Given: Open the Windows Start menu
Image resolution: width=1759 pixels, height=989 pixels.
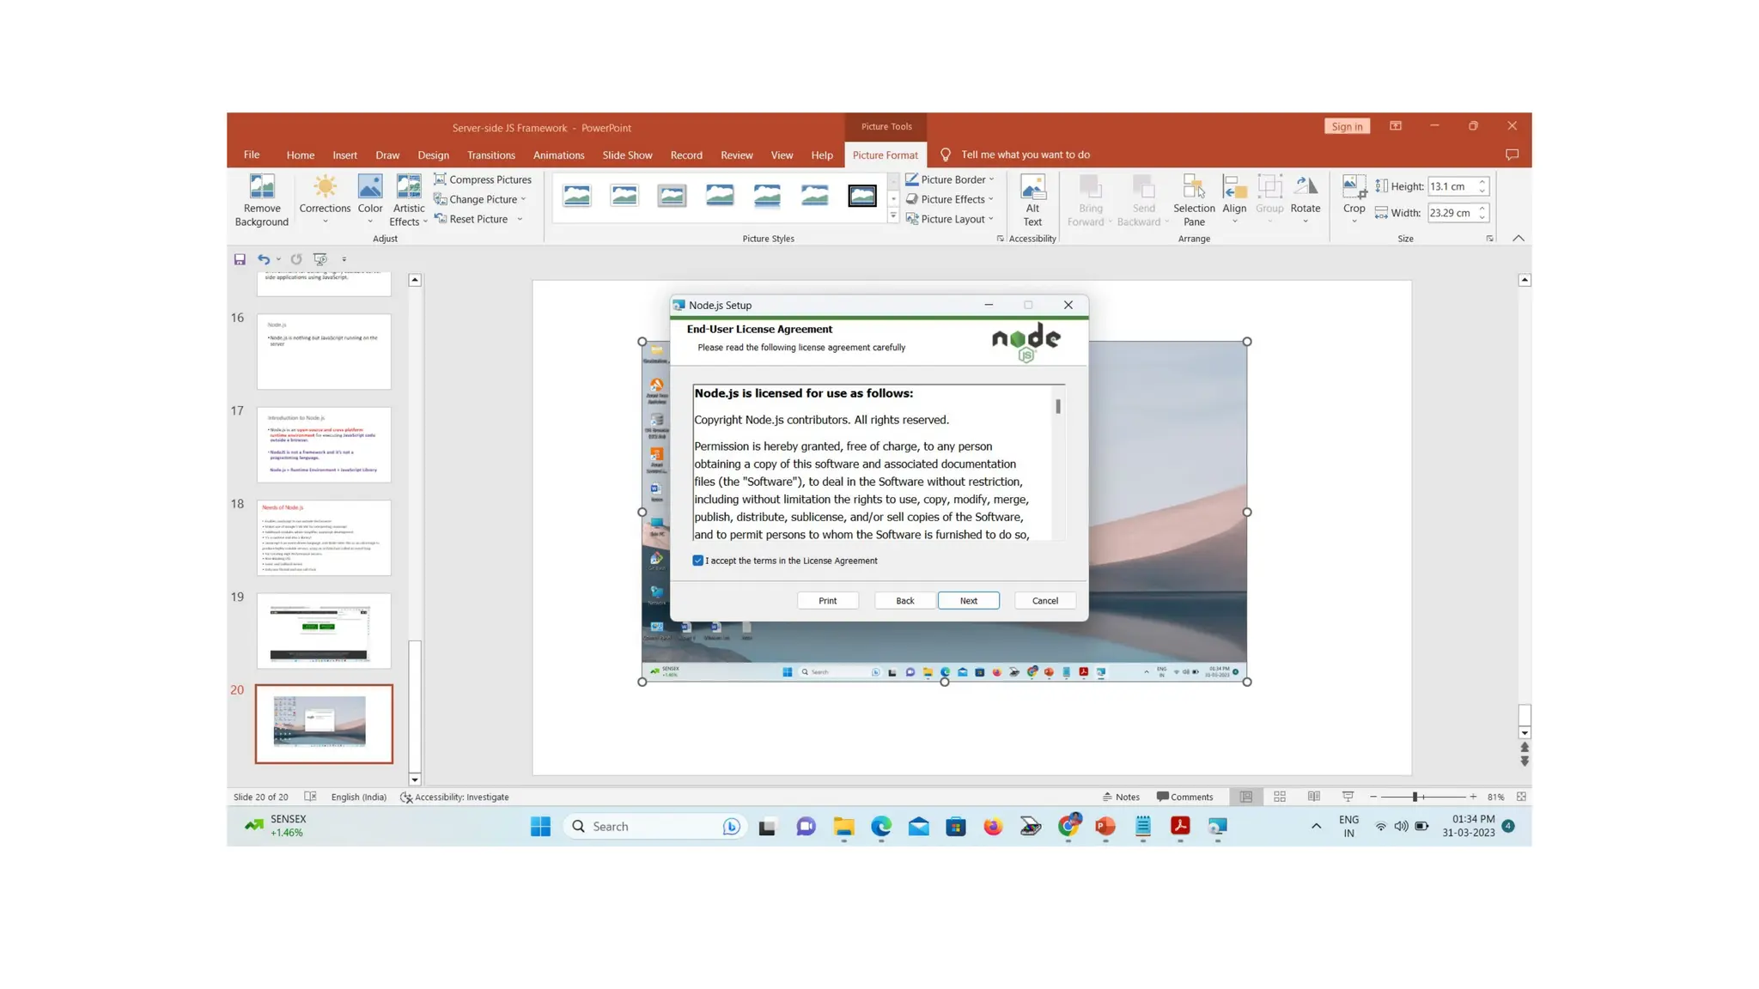Looking at the screenshot, I should 540,827.
